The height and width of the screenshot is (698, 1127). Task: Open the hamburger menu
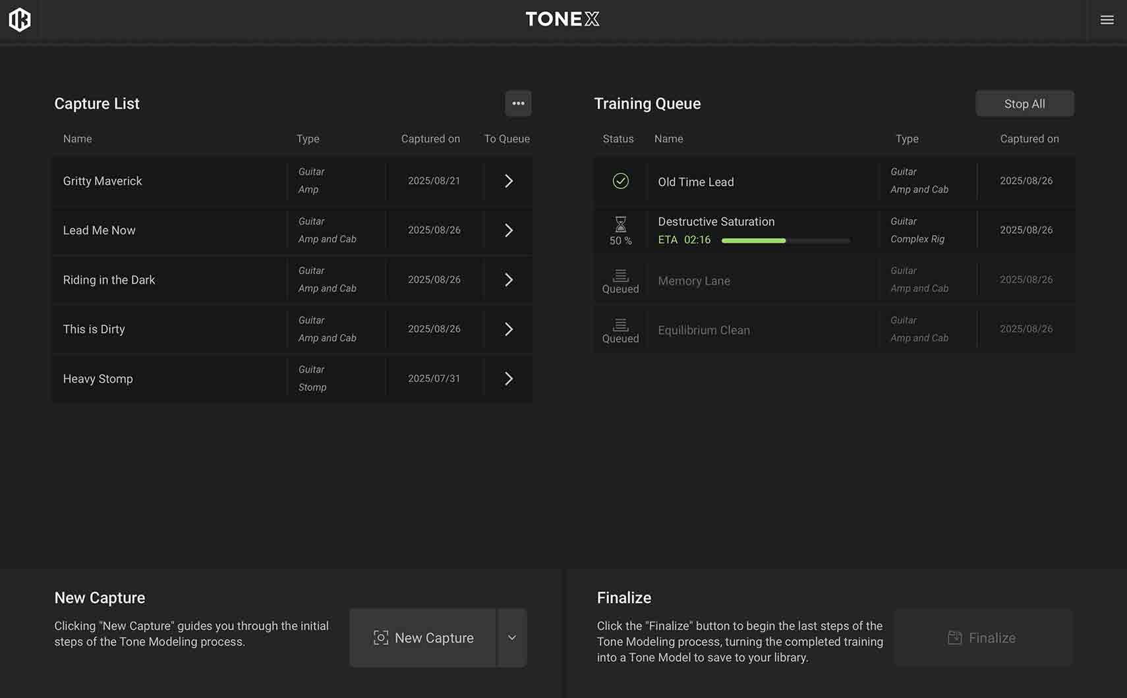[x=1107, y=20]
